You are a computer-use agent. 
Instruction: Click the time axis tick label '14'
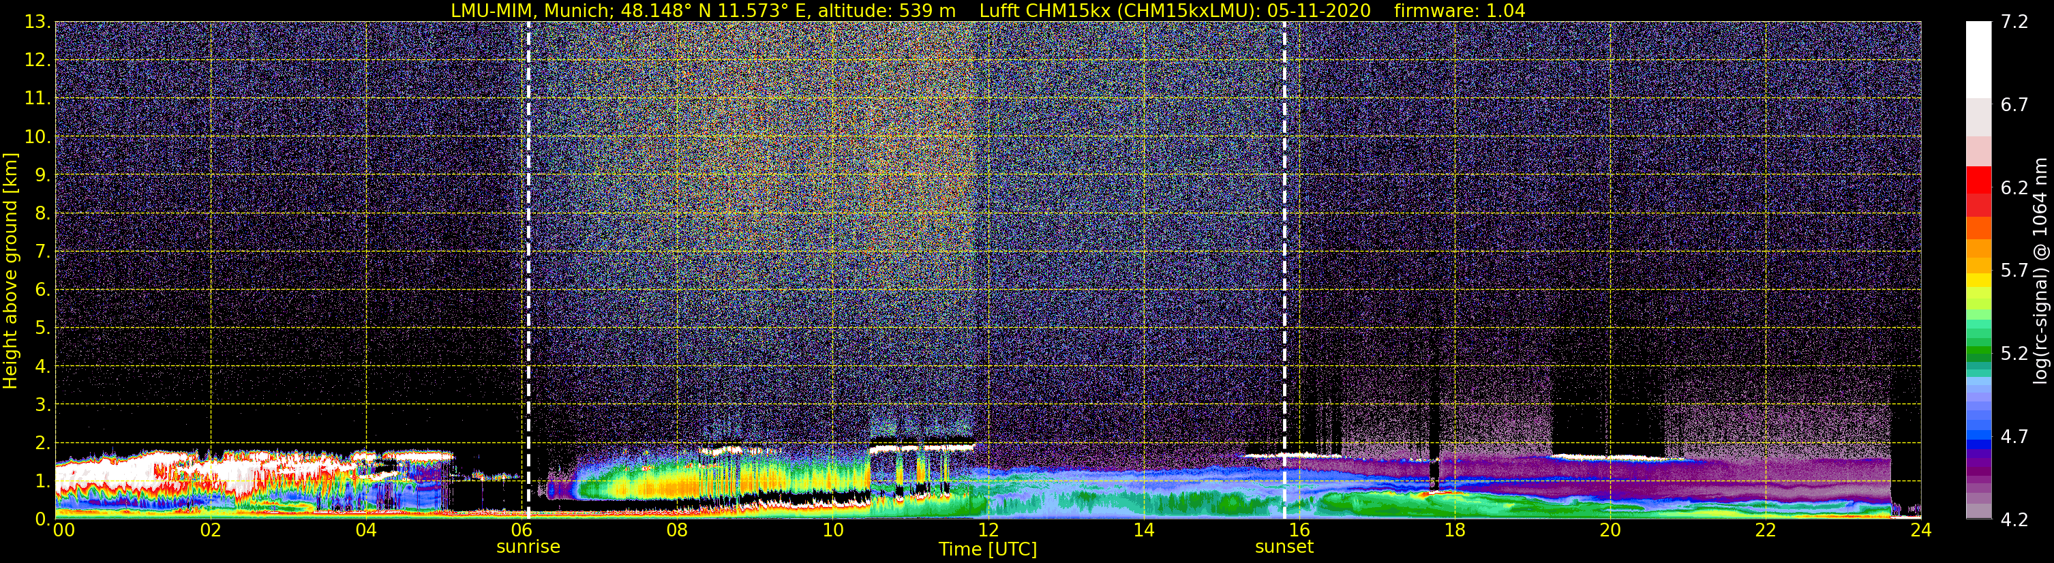tap(1143, 530)
